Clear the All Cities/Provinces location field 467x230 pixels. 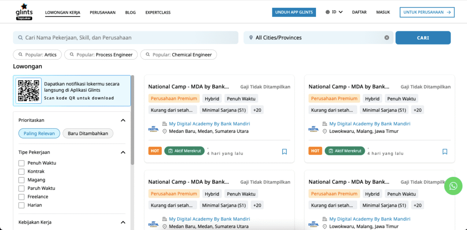(x=387, y=38)
